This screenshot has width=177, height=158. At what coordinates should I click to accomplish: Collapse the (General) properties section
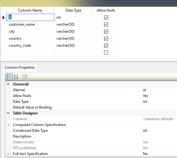pyautogui.click(x=8, y=84)
